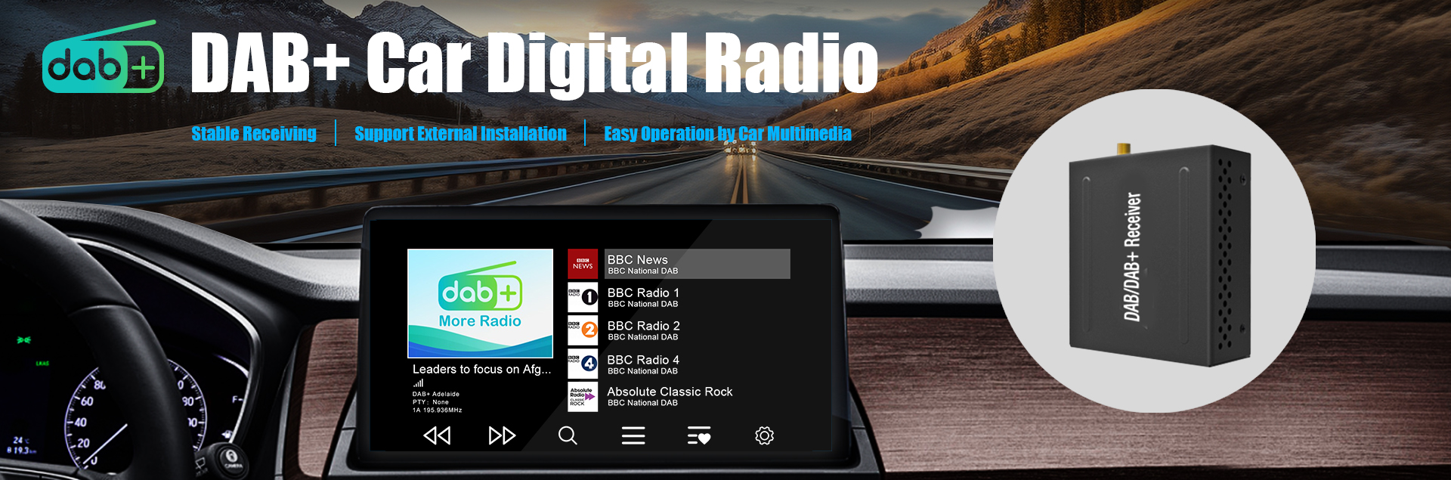This screenshot has width=1451, height=480.
Task: Click the BBC News station logo
Action: [583, 264]
